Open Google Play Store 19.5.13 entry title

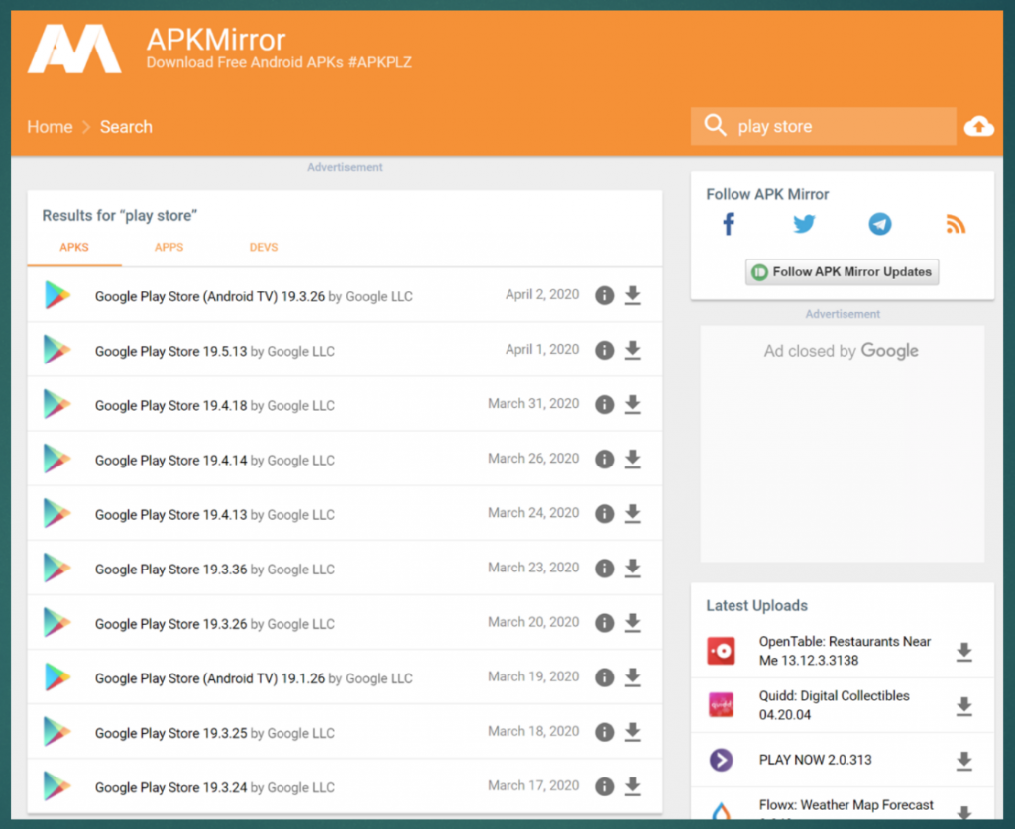pos(170,352)
